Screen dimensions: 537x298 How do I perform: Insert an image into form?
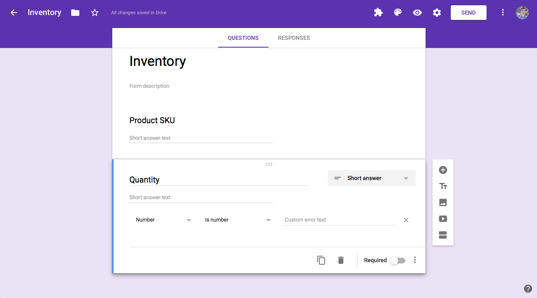click(443, 202)
